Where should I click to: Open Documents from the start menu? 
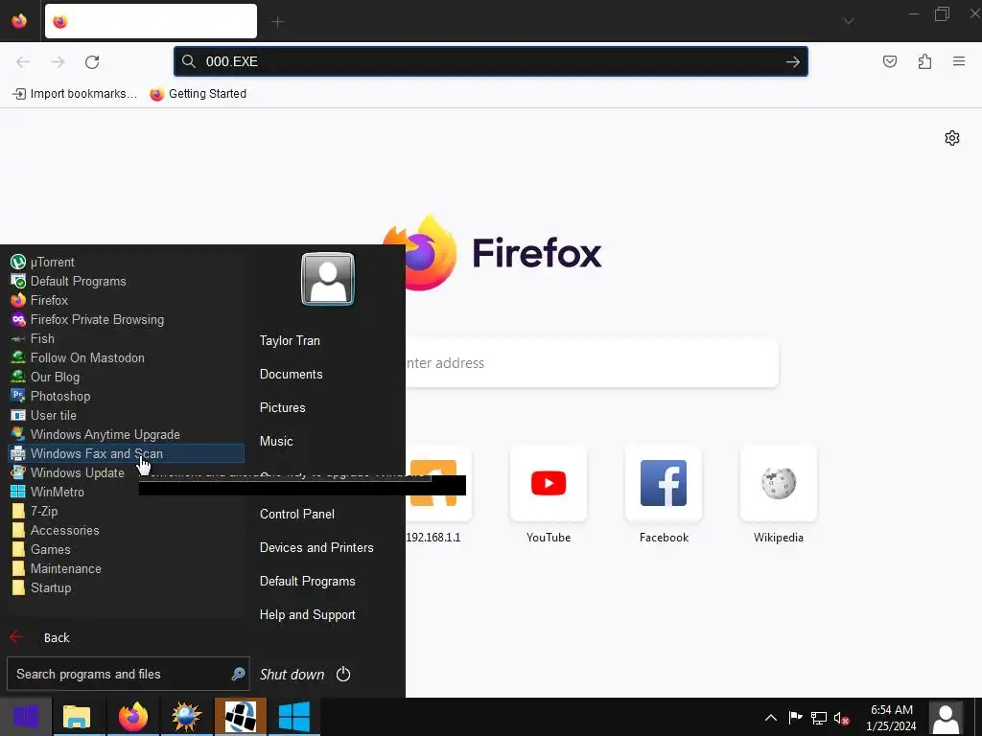point(292,375)
